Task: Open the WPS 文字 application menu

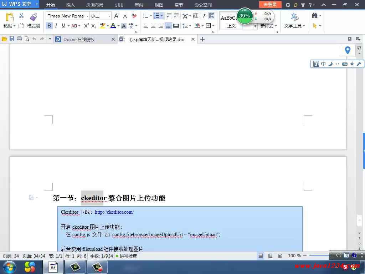Action: pos(20,4)
